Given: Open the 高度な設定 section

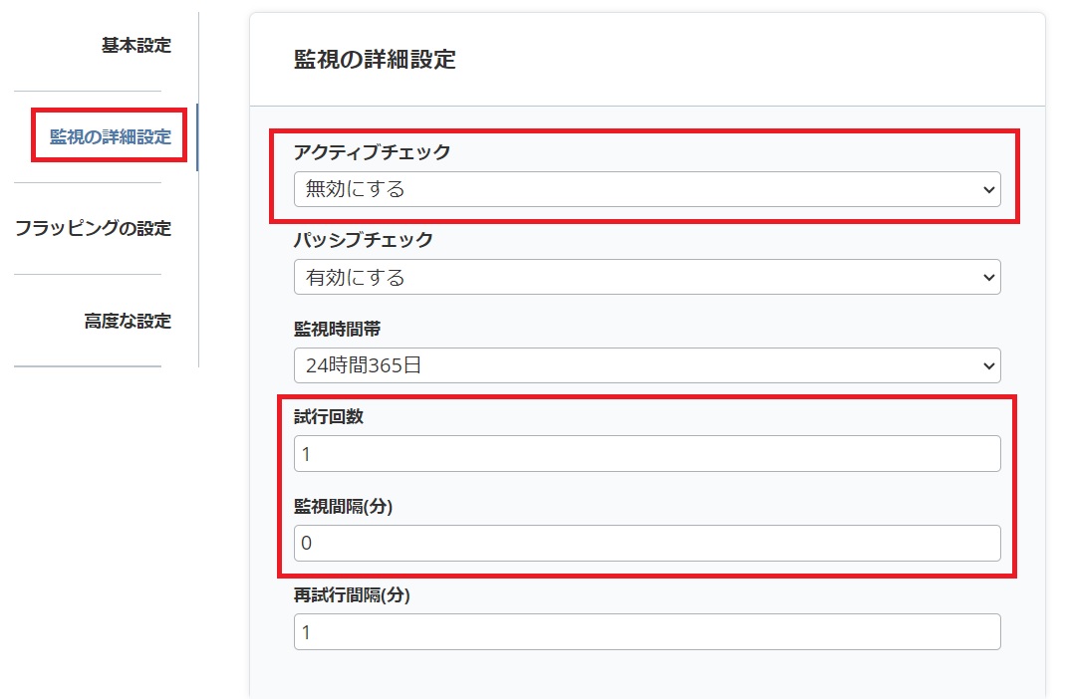Looking at the screenshot, I should pyautogui.click(x=134, y=321).
